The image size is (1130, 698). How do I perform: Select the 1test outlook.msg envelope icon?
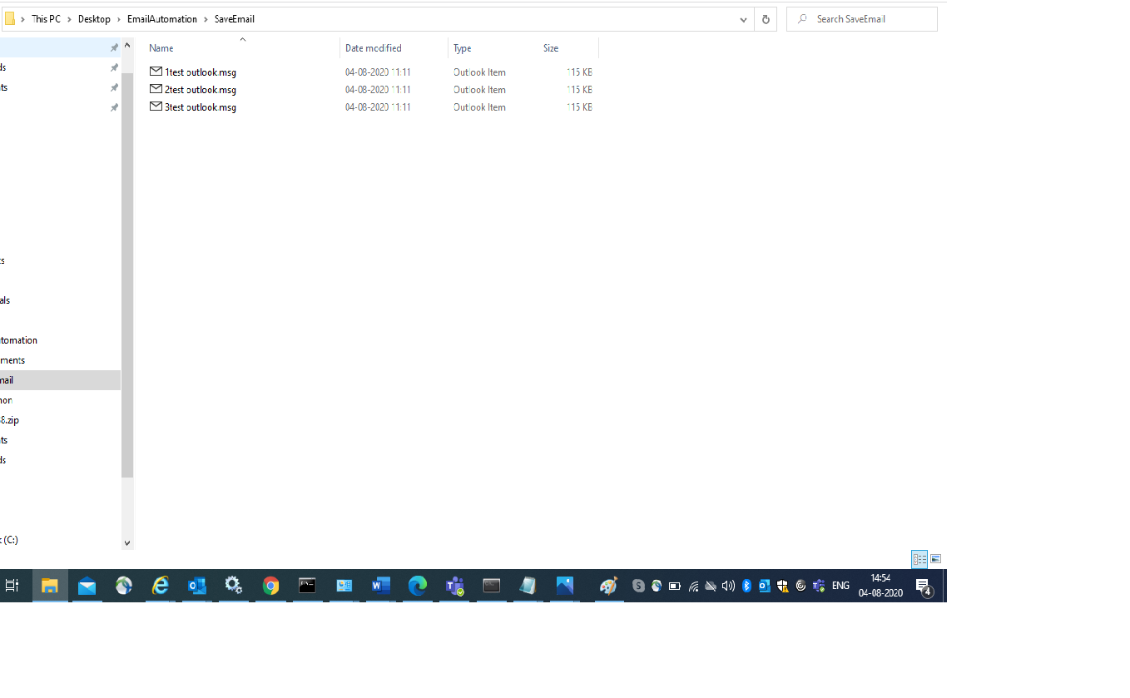tap(156, 72)
